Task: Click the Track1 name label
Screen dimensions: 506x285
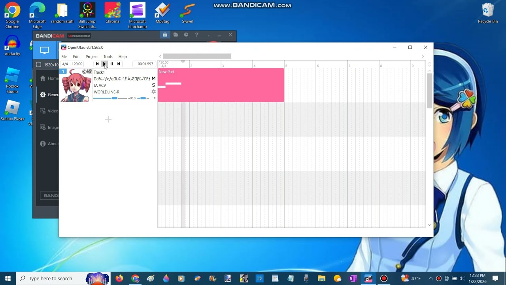Action: pyautogui.click(x=99, y=72)
